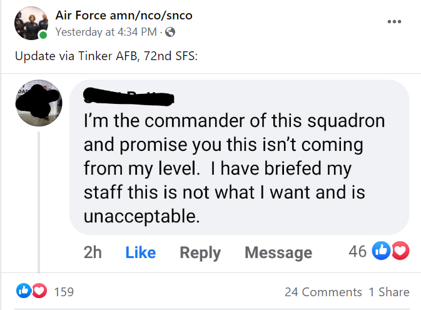Click the blue thumbs-up icon beside 46

tap(380, 250)
